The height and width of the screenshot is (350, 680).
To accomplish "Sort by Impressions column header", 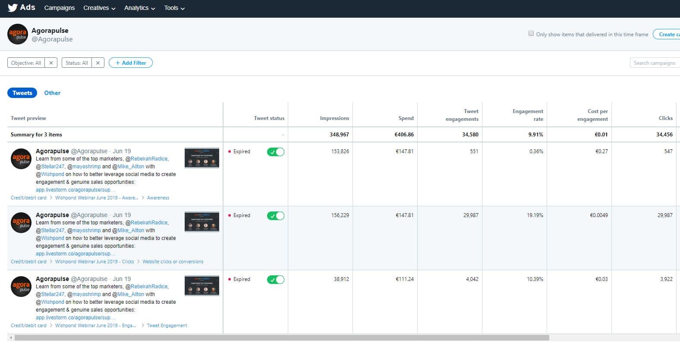I will pos(334,118).
